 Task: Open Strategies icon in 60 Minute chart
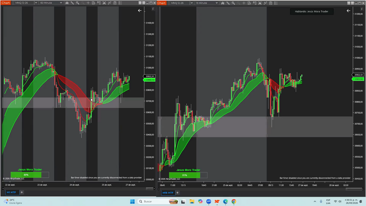pos(115,3)
